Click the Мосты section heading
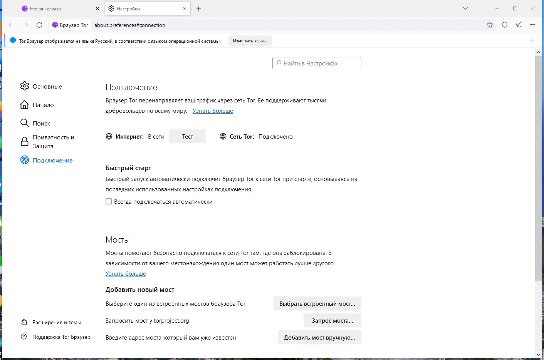Viewport: 544px width, 360px height. click(118, 239)
